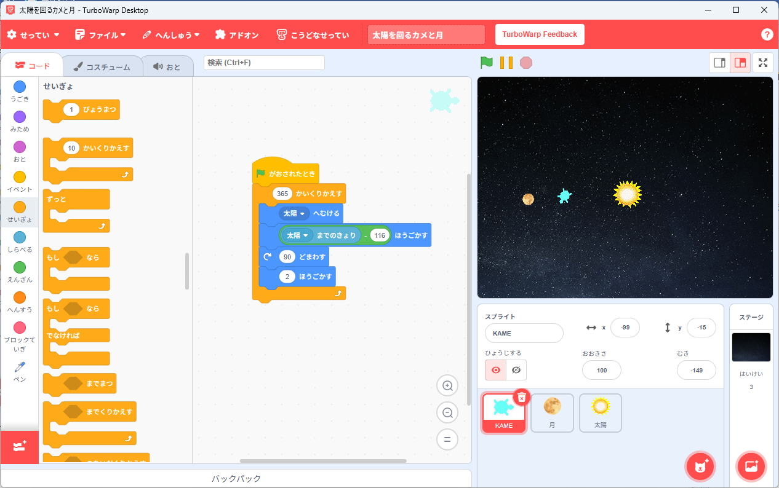Delete the KAME sprite via trash icon
The height and width of the screenshot is (488, 779).
pos(521,397)
